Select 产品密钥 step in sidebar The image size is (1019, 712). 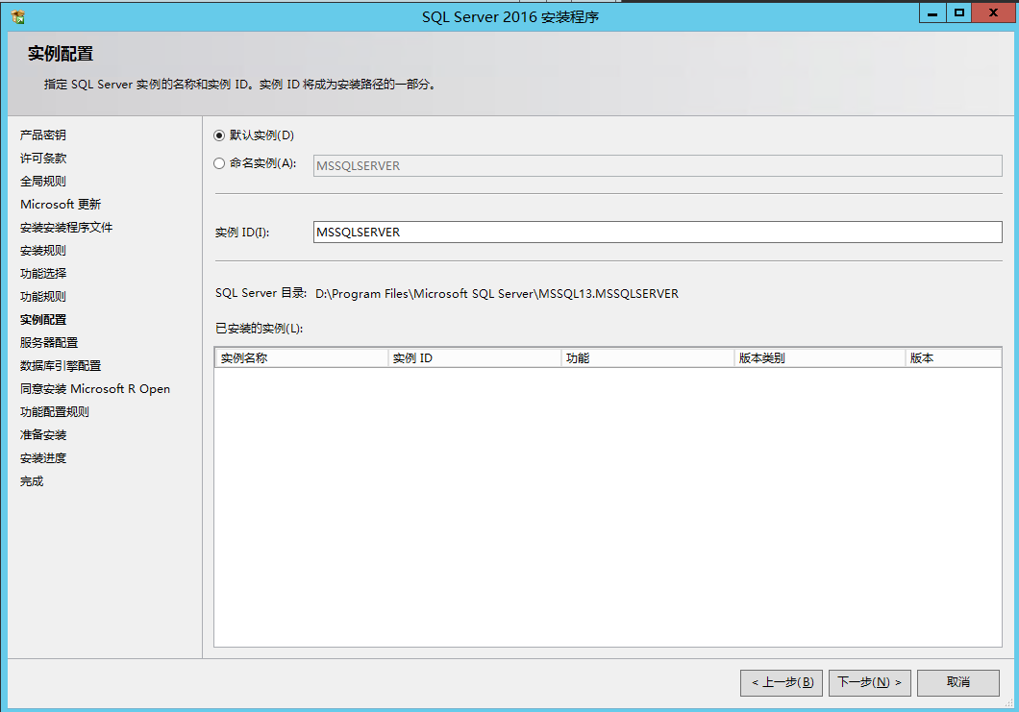(43, 135)
